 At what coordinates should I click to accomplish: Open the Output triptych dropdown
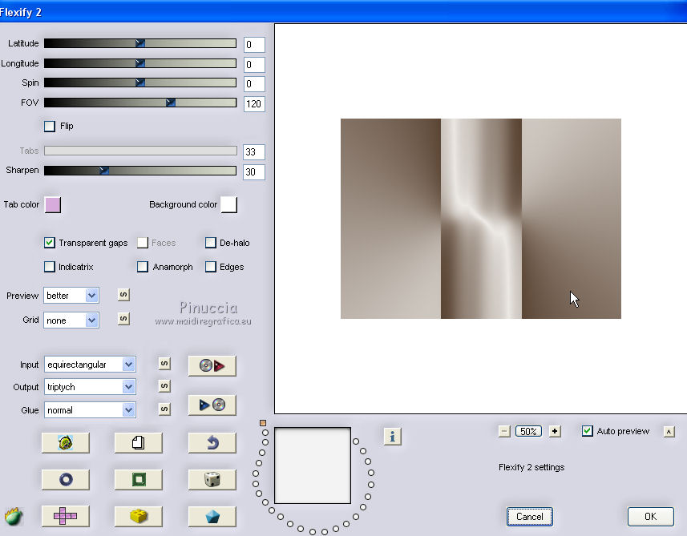[90, 387]
